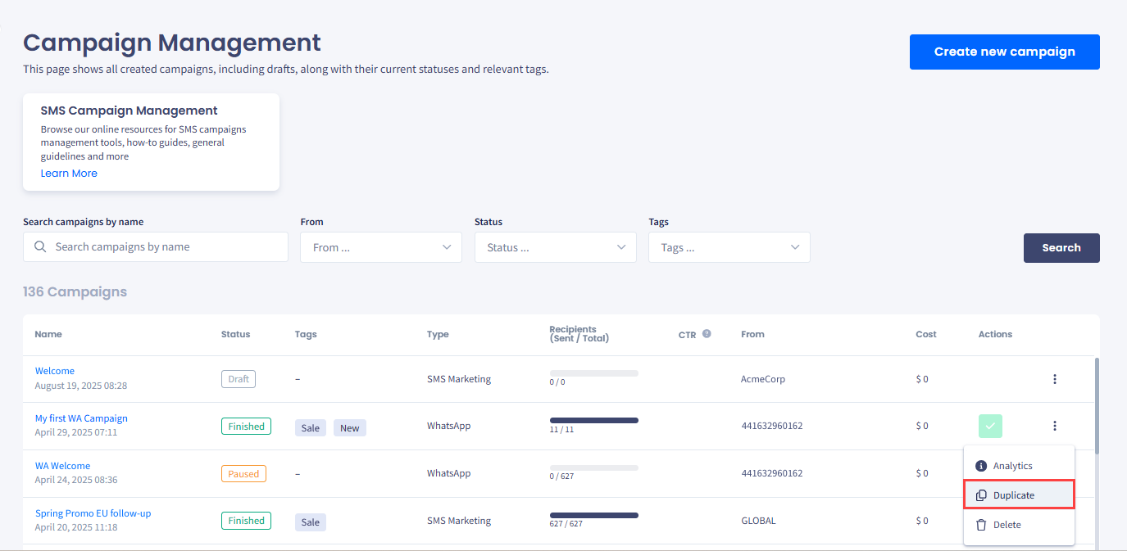
Task: Open the From filter dropdown
Action: tap(381, 247)
